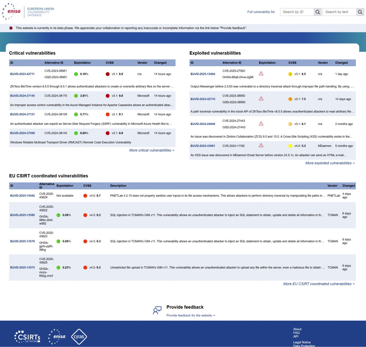Open vulnerability EUVD-2025-15442

pyautogui.click(x=22, y=196)
